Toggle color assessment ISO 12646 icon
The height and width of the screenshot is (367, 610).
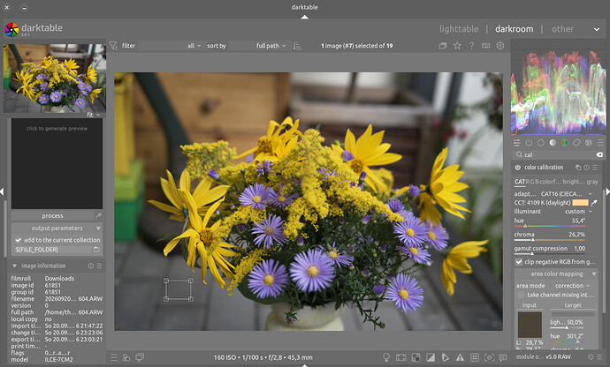click(x=401, y=357)
